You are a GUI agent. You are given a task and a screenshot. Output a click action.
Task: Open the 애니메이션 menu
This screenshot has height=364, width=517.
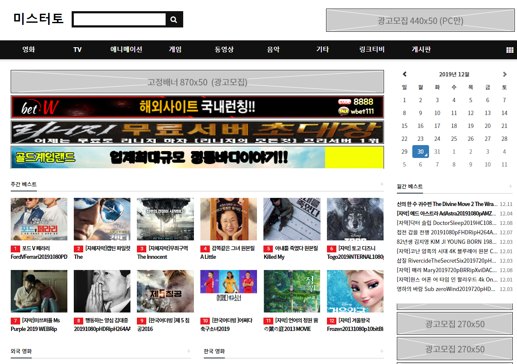(x=126, y=49)
